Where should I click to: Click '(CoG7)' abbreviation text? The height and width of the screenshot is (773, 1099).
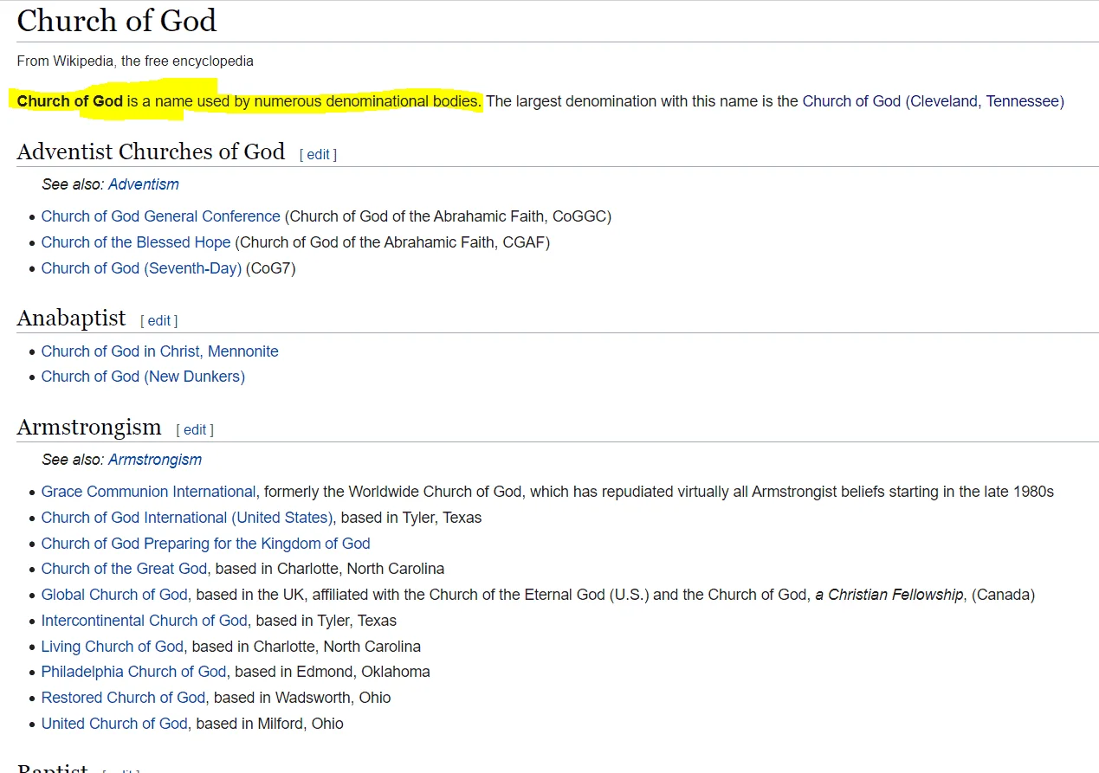coord(271,268)
